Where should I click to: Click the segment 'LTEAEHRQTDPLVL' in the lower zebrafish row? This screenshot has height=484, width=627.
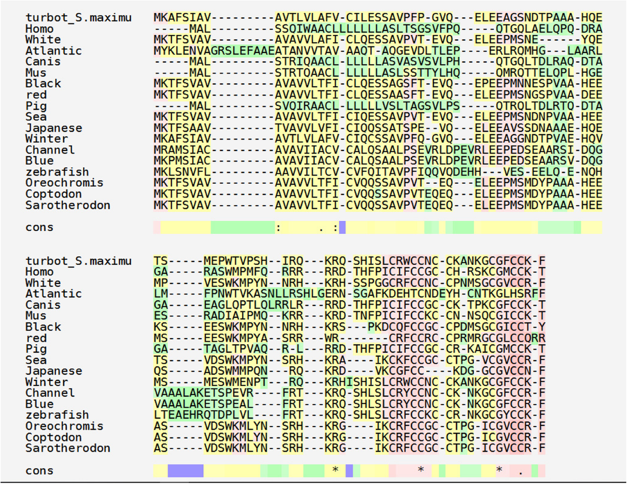[x=203, y=415]
